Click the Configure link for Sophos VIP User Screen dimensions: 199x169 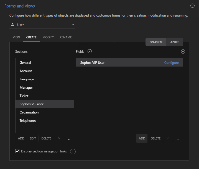coord(171,63)
